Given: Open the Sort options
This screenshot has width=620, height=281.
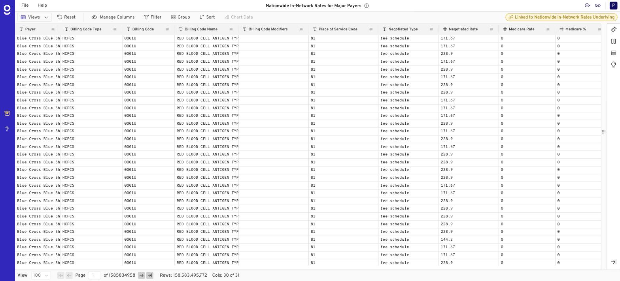Looking at the screenshot, I should click(x=207, y=17).
